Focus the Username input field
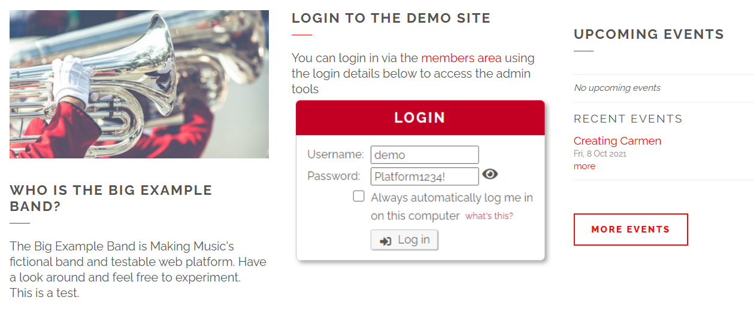Screen dimensions: 754x309 pos(425,155)
